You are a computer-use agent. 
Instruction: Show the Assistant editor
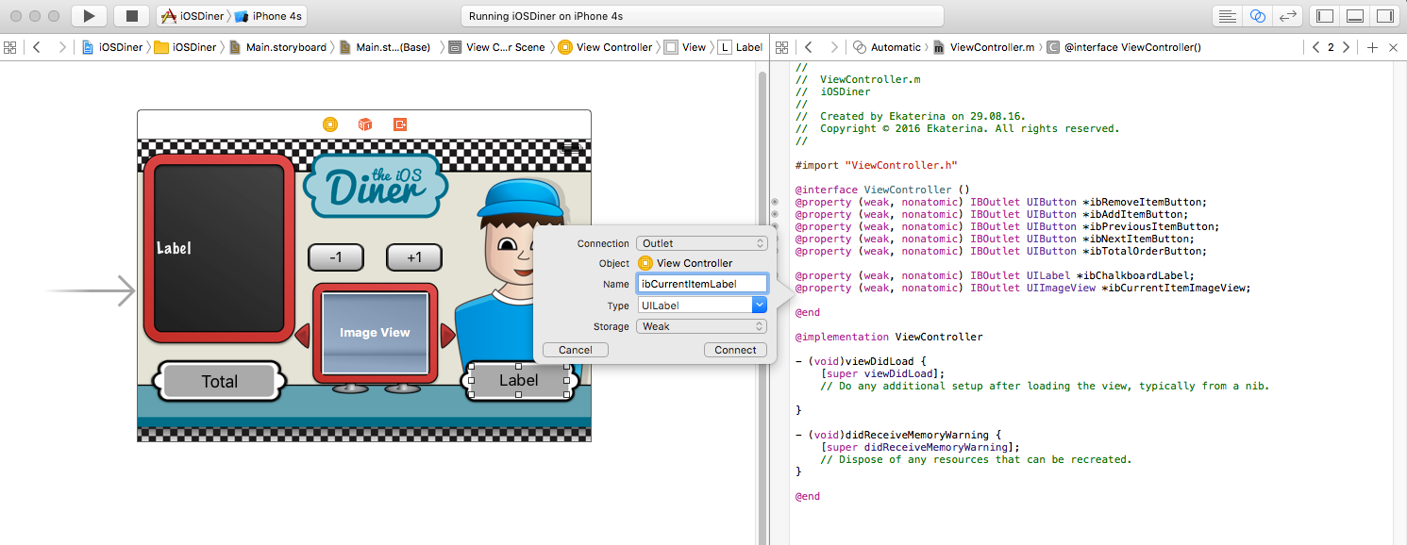coord(1257,16)
